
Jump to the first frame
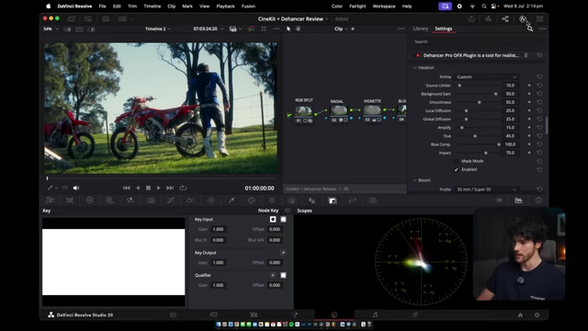click(127, 188)
